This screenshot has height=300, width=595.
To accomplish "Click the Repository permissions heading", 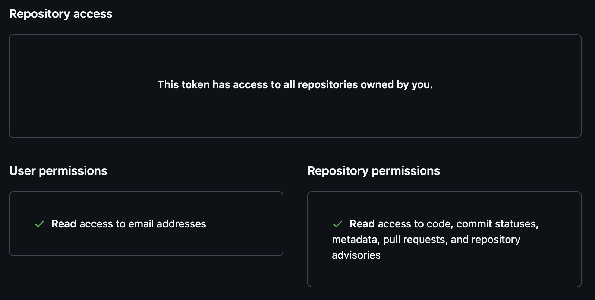I will 373,170.
